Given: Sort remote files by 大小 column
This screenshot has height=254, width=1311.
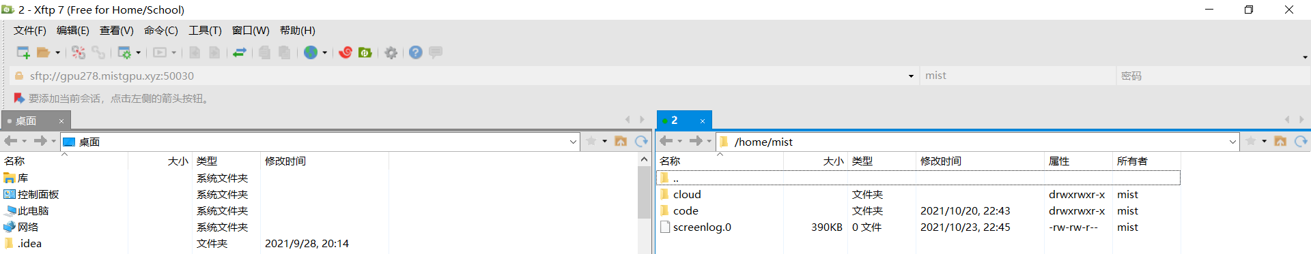Looking at the screenshot, I should pos(815,161).
